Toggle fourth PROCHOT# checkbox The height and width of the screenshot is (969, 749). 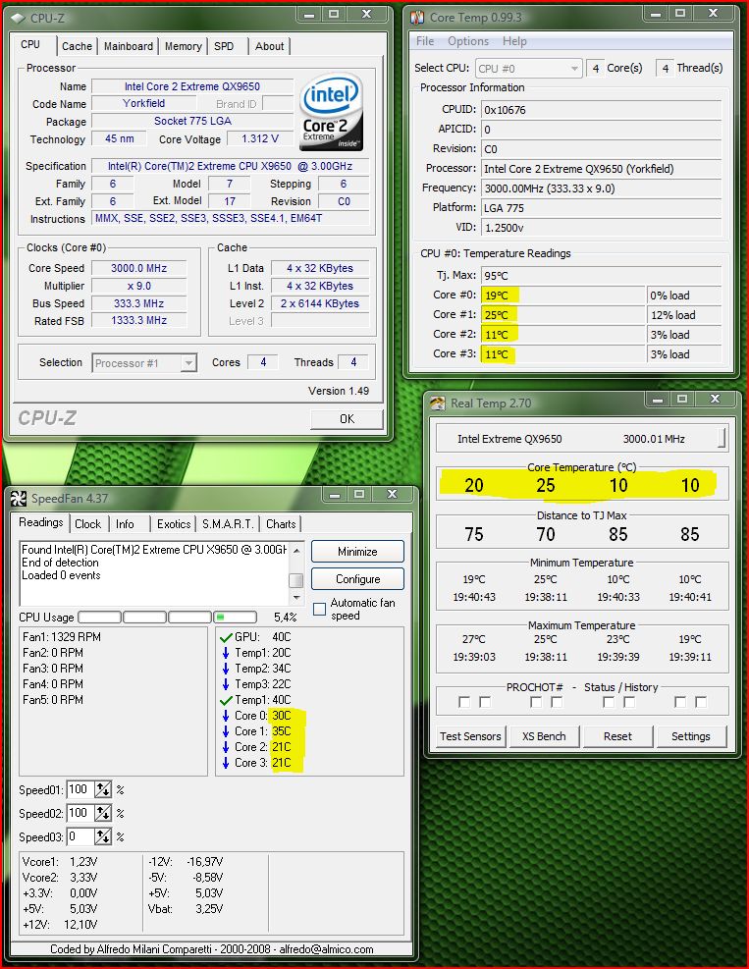click(557, 702)
